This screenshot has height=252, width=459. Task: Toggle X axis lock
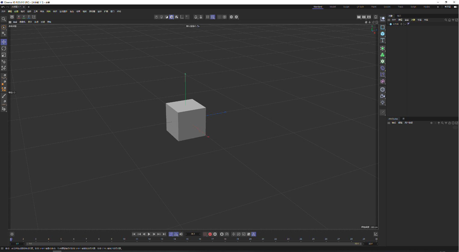coord(19,17)
